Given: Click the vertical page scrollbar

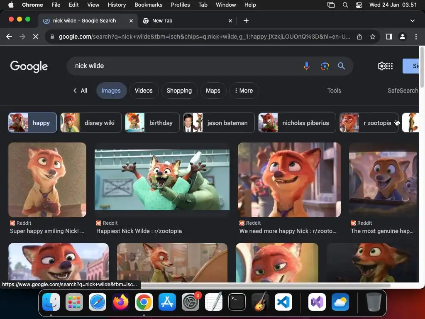Looking at the screenshot, I should coord(422,68).
